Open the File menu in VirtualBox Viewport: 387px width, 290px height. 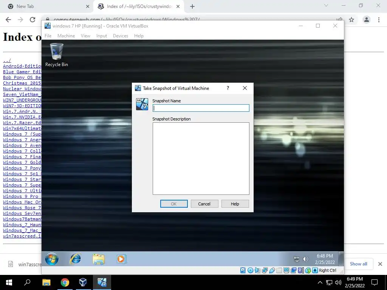(48, 36)
